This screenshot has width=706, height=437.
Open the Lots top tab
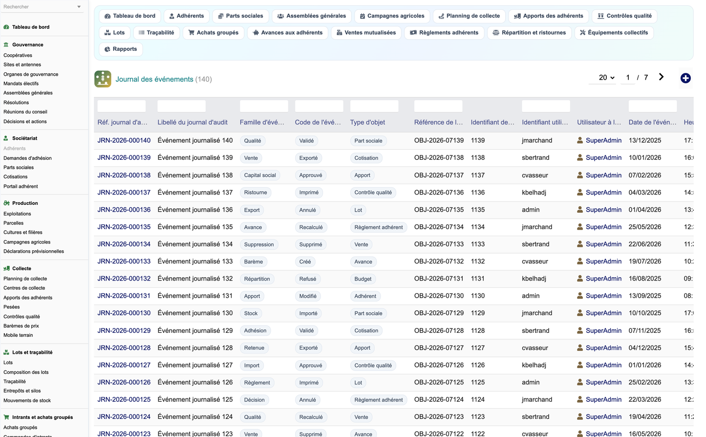point(114,33)
